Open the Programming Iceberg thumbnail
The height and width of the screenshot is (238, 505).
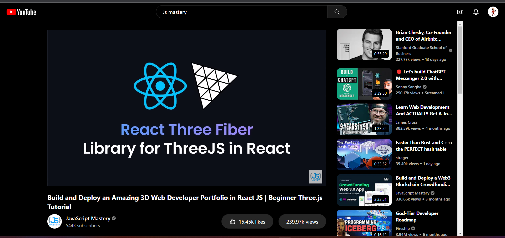click(x=364, y=223)
